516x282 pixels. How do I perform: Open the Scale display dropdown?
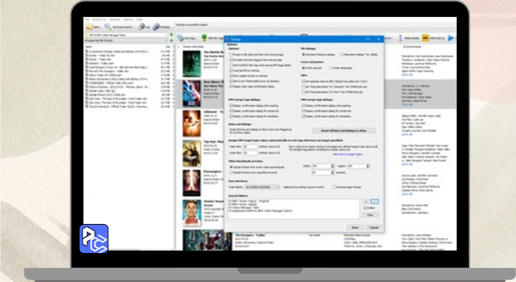[262, 187]
